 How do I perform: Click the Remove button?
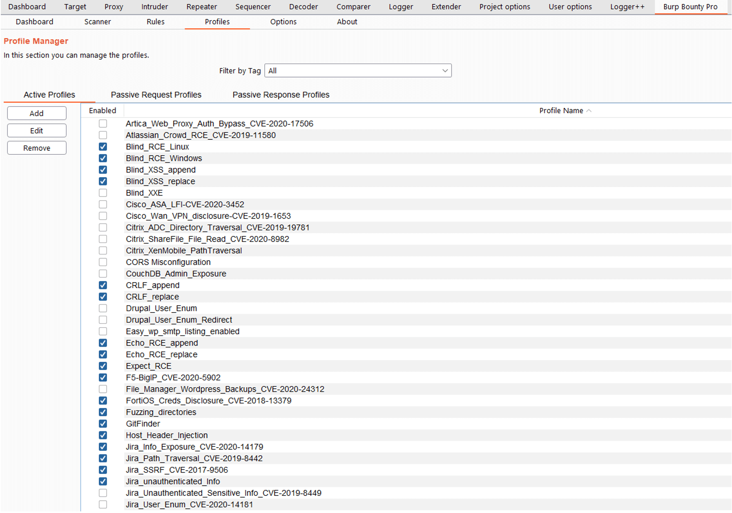[x=36, y=147]
